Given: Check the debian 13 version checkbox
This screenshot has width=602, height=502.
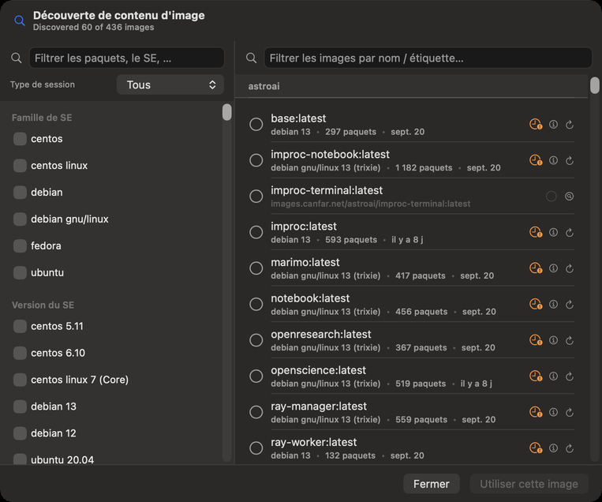Looking at the screenshot, I should pos(20,406).
